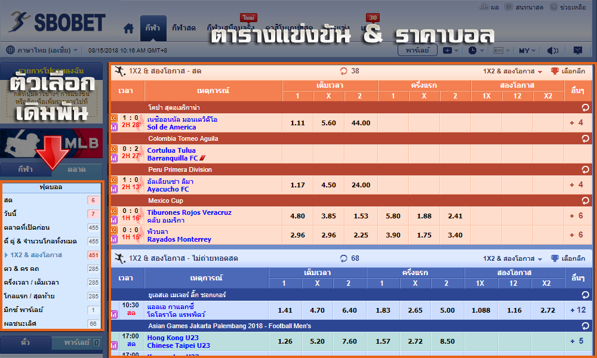Open the ตั๋ว bet slip tab

click(26, 342)
